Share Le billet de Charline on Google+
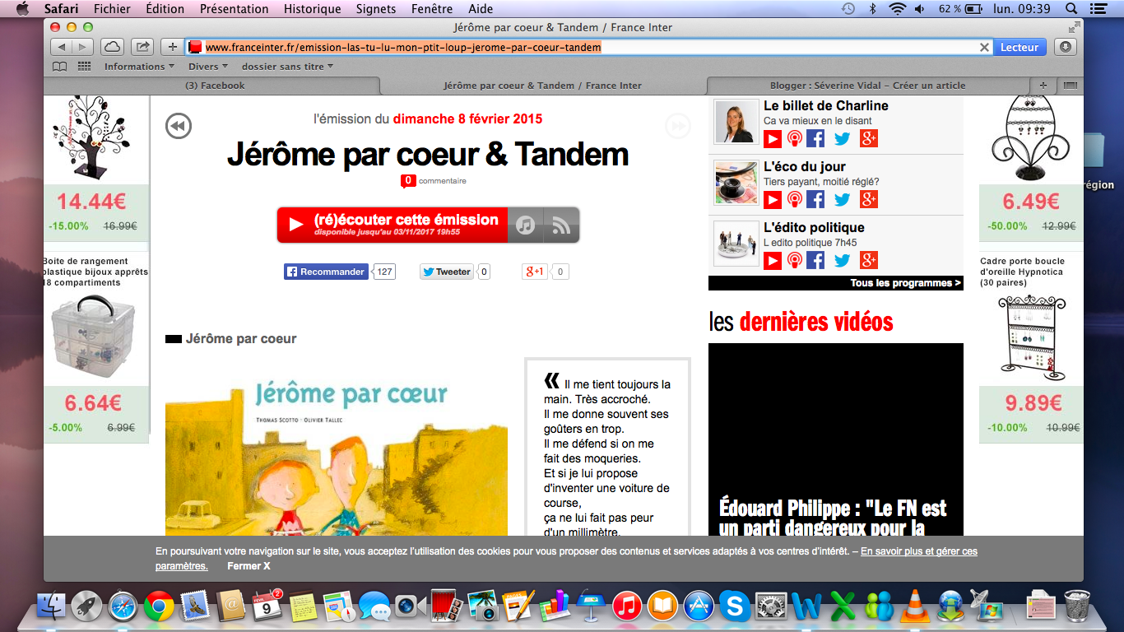Screen dimensions: 1124x632 pyautogui.click(x=869, y=138)
